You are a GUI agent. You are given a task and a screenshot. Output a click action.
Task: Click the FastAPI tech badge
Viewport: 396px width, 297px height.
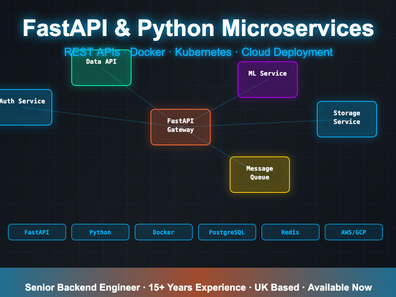click(37, 232)
